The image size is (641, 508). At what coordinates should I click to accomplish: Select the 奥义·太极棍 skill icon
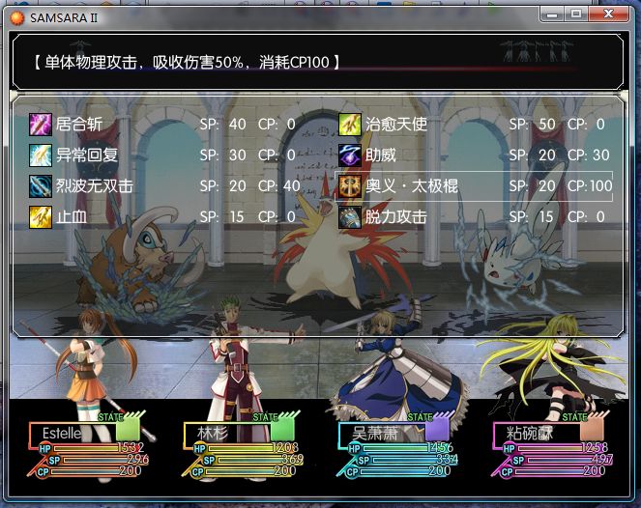350,186
